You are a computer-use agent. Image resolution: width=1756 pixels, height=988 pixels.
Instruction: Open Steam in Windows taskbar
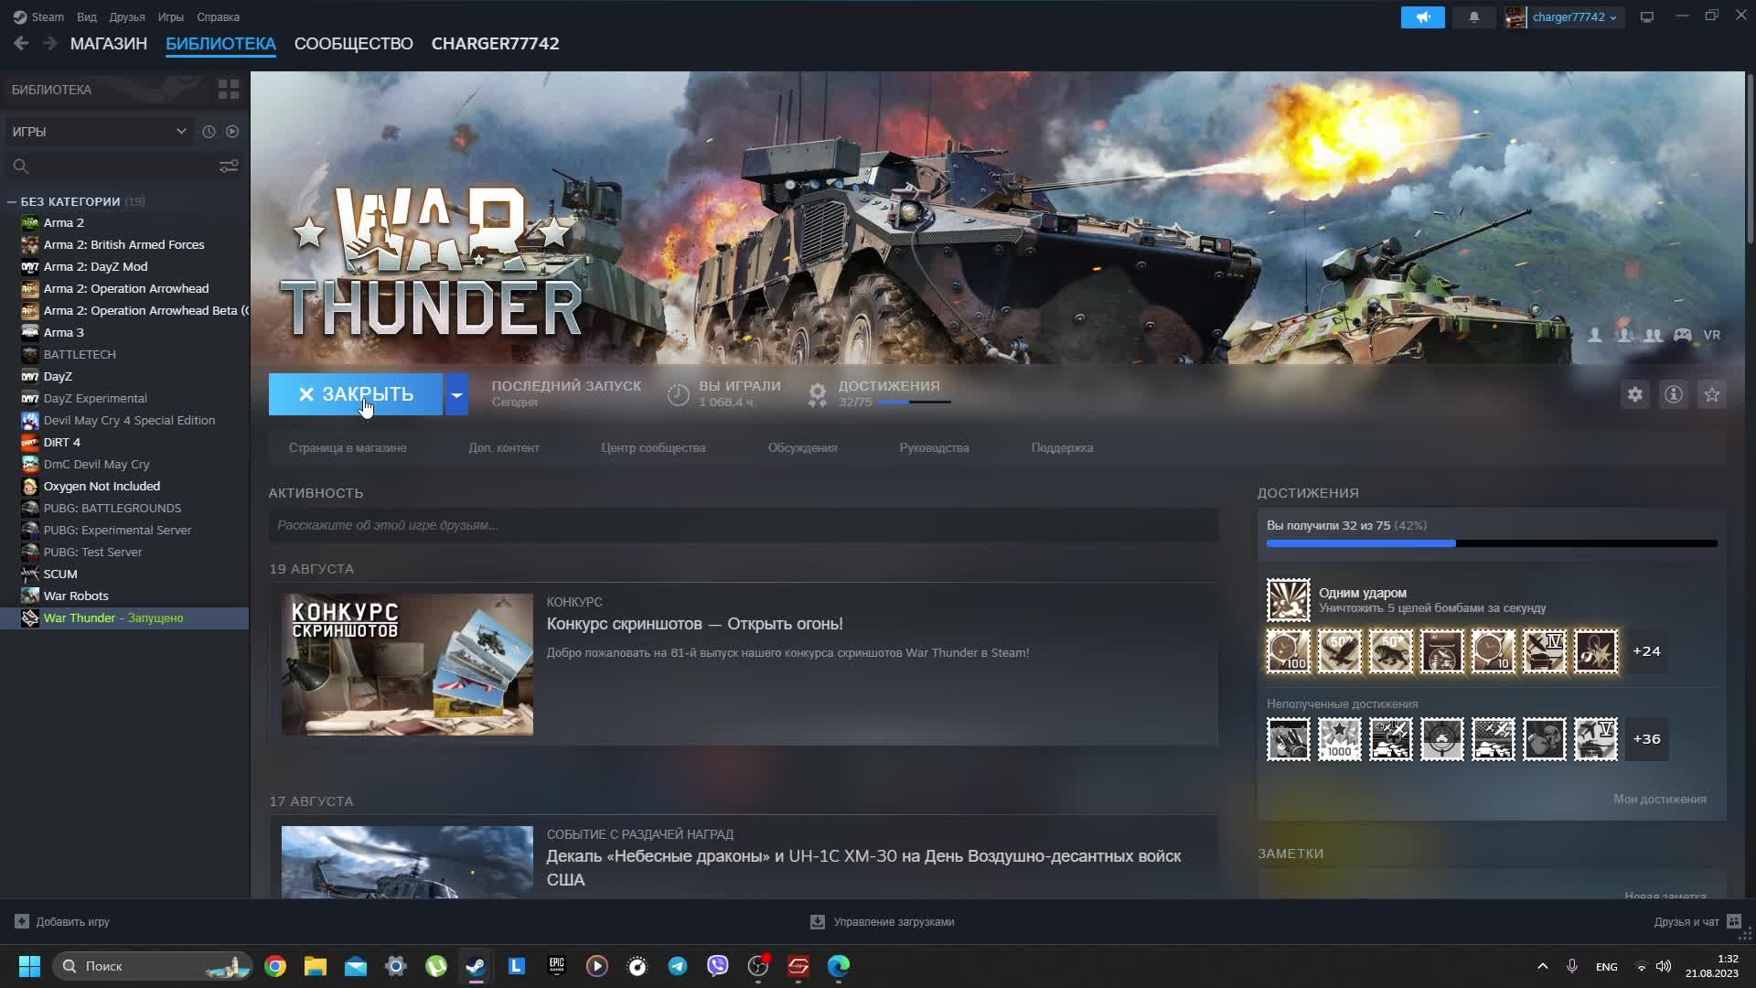pyautogui.click(x=476, y=966)
